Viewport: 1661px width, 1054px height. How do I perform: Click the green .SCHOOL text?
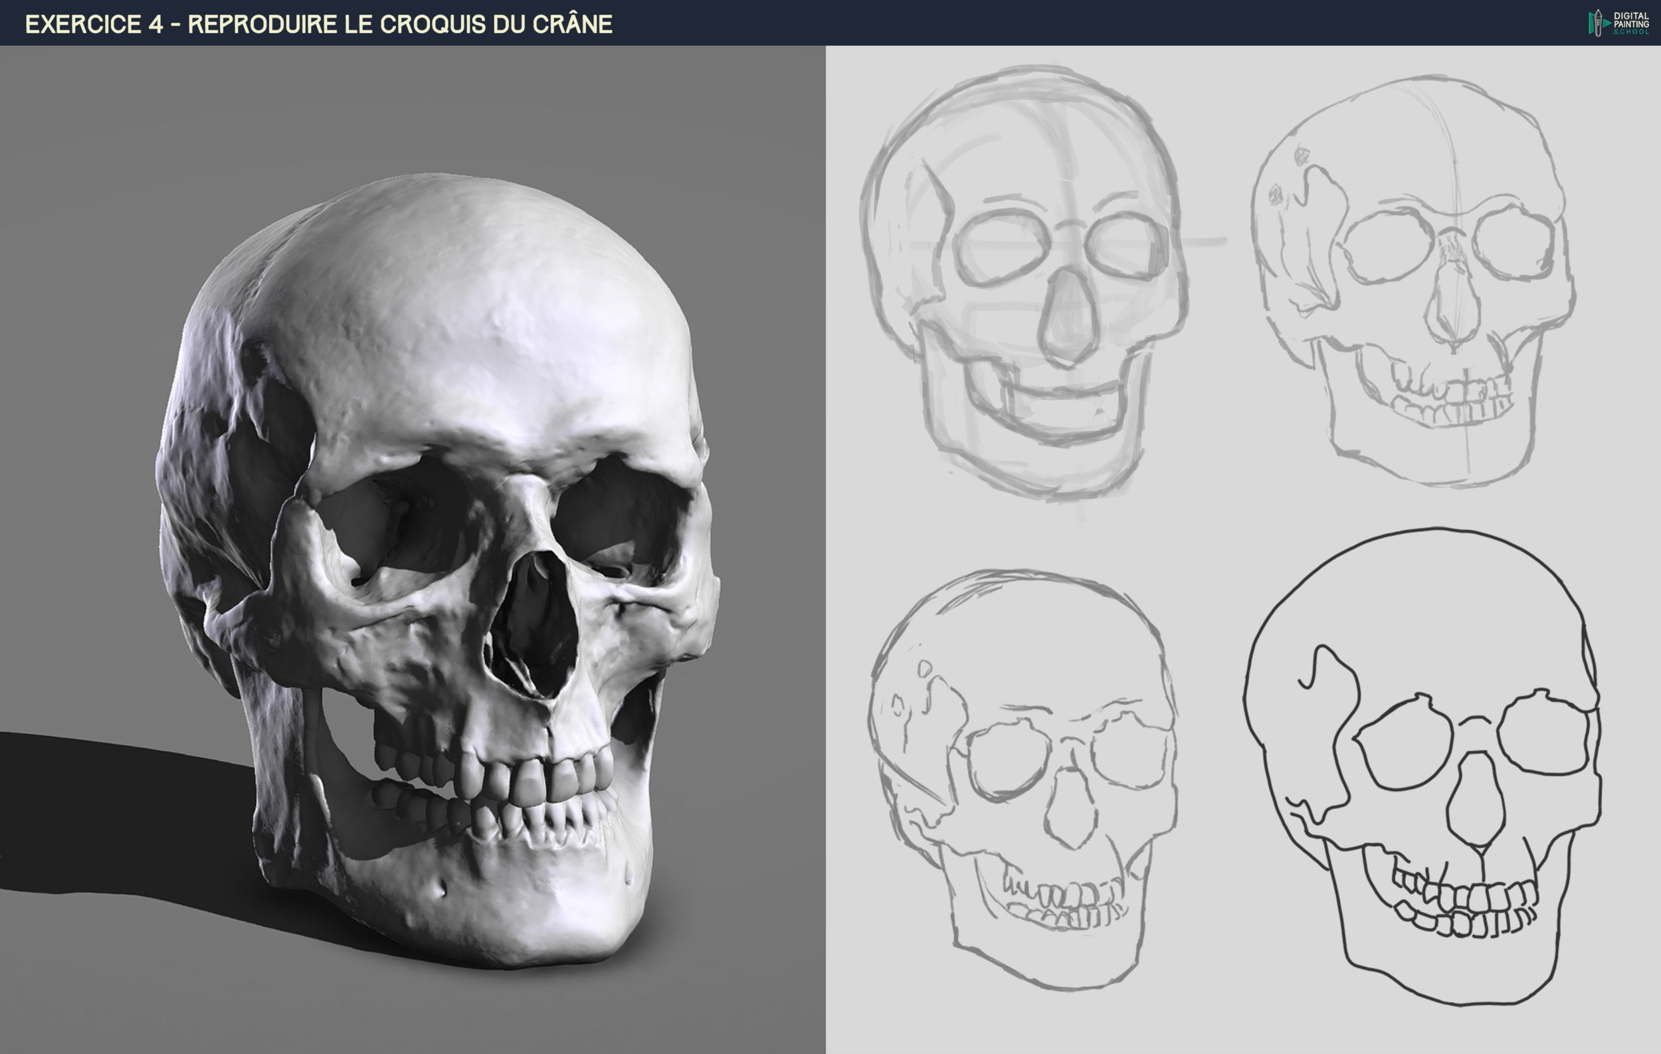click(x=1631, y=33)
